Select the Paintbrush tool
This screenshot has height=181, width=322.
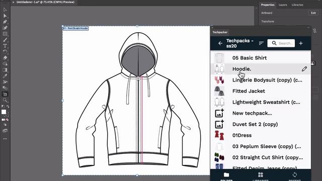(x=5, y=40)
